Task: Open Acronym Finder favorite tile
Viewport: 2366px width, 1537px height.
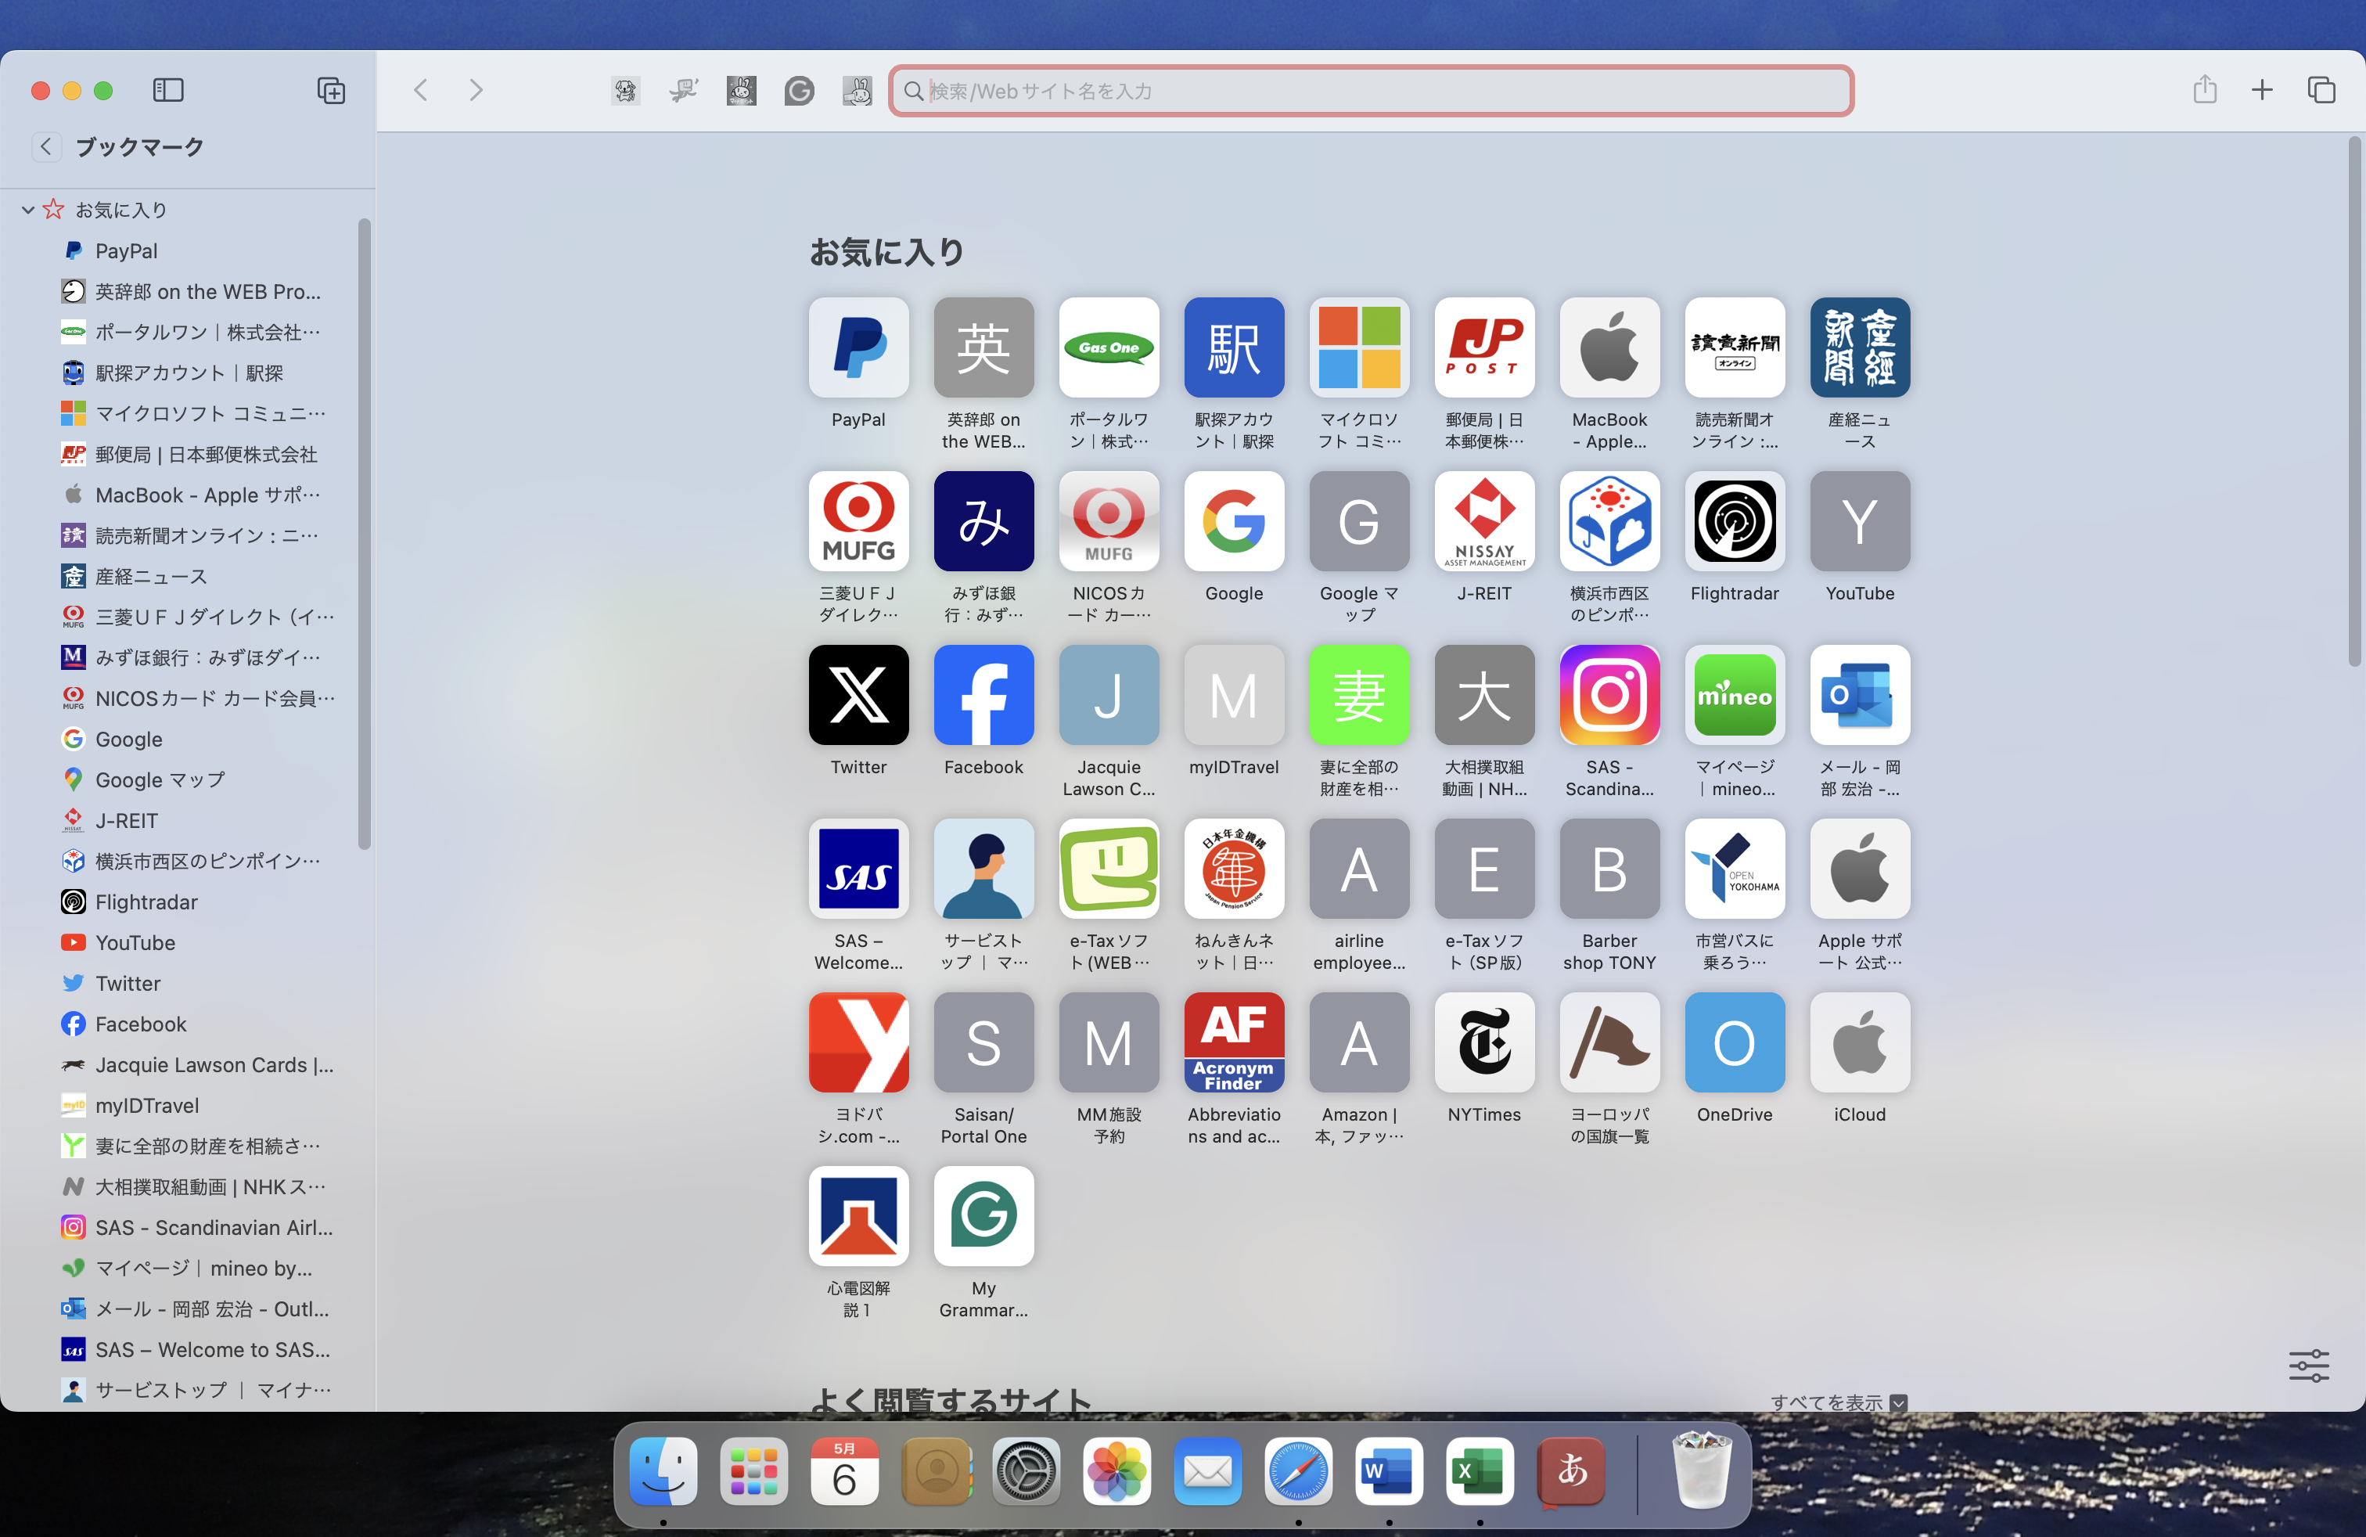Action: click(x=1234, y=1042)
